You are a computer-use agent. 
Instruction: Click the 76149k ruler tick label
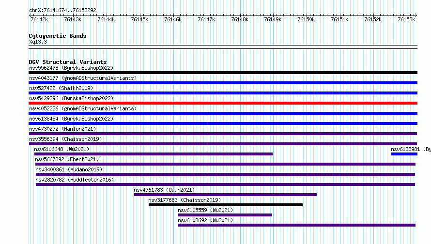(273, 19)
